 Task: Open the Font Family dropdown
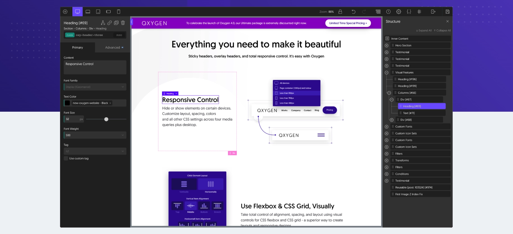tap(95, 87)
